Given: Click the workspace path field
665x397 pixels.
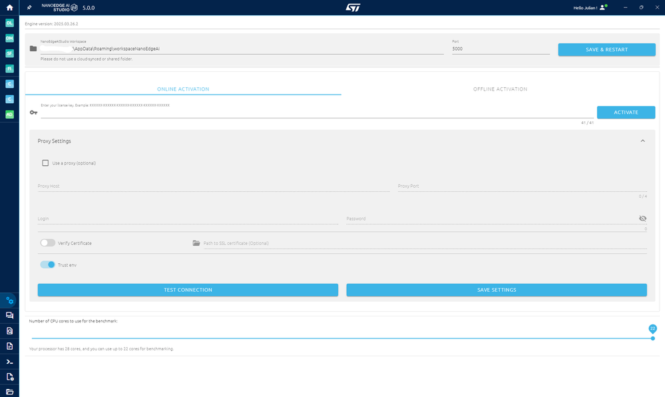Looking at the screenshot, I should pos(242,49).
